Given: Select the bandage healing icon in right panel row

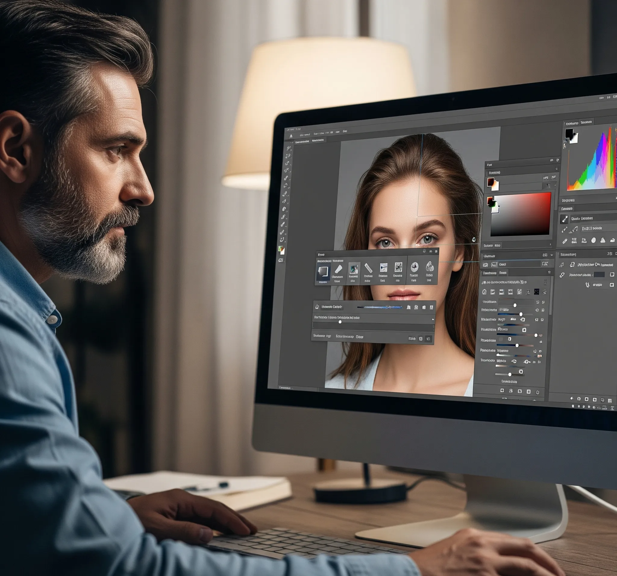Looking at the screenshot, I should tap(565, 241).
